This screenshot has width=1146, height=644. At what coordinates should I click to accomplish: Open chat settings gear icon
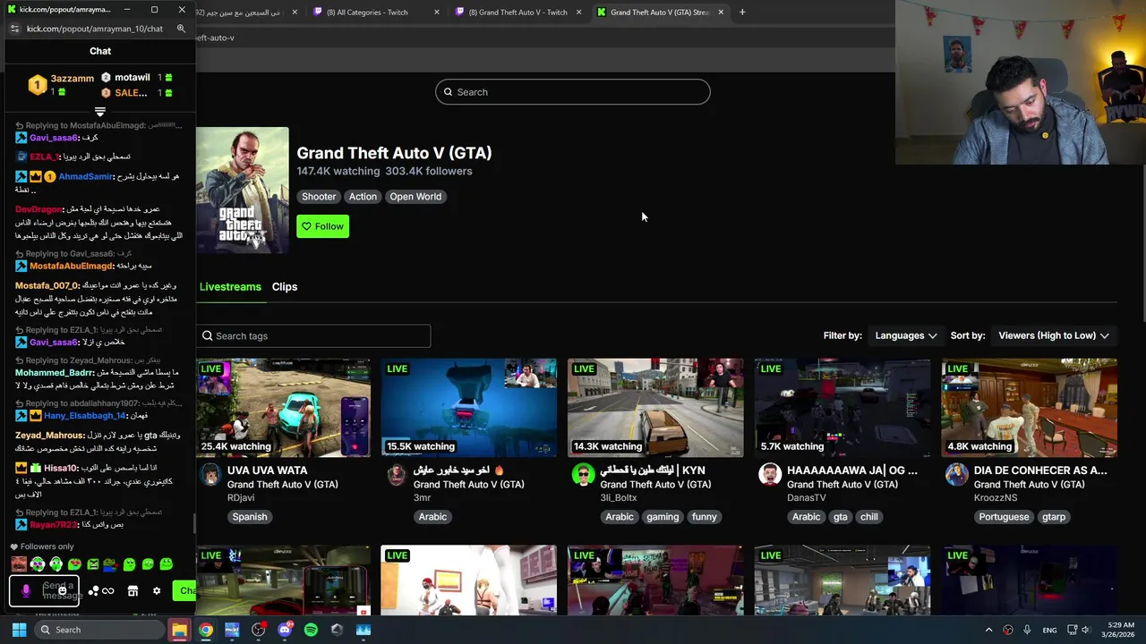(157, 591)
